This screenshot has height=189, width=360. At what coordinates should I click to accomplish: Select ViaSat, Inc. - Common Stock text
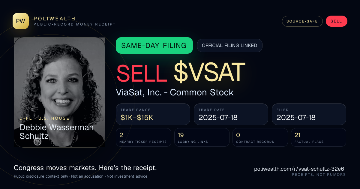(175, 92)
